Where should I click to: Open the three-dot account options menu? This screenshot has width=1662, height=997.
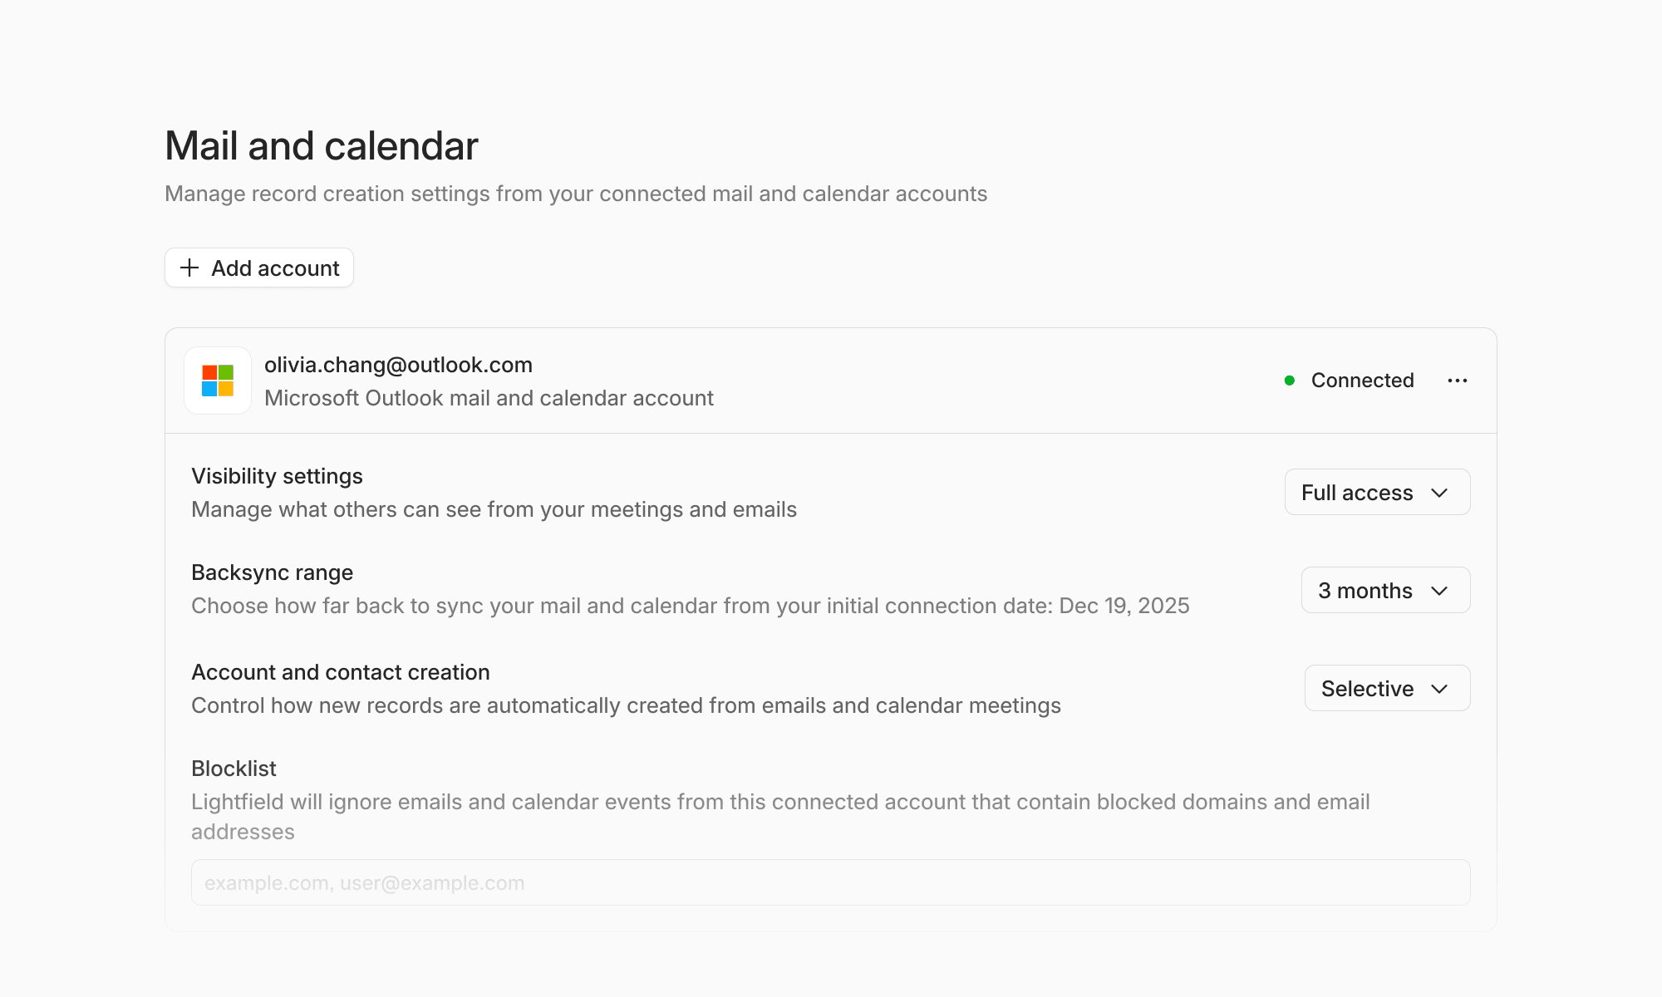[x=1457, y=381]
